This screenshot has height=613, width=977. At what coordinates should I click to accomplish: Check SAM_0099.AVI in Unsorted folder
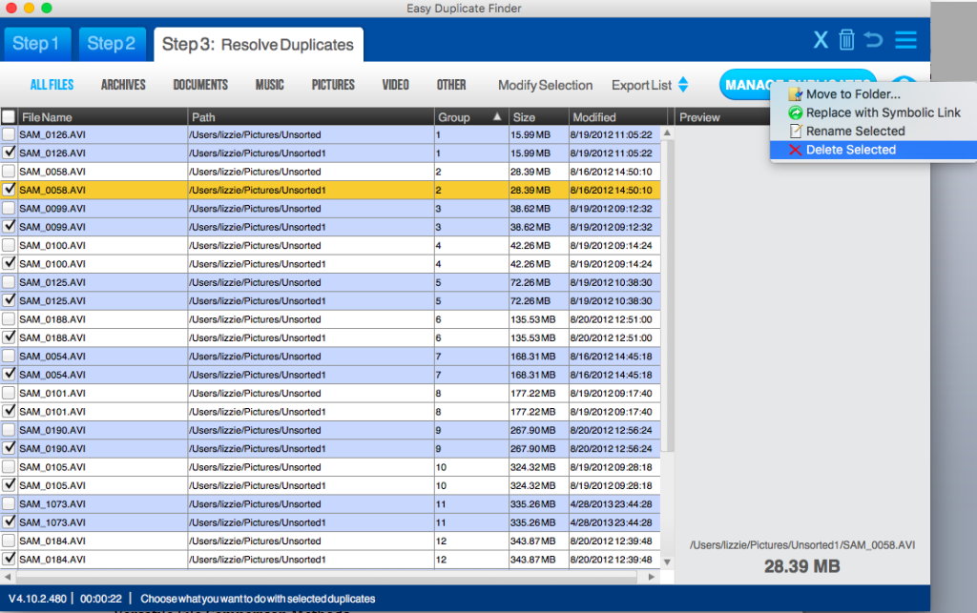[x=9, y=208]
